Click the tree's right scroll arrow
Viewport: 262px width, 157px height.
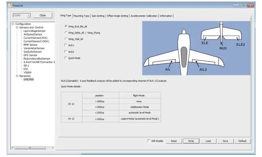53,148
